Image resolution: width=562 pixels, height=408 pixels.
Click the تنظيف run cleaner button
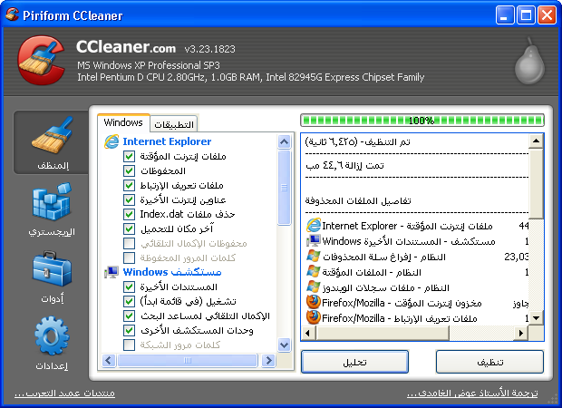coord(489,362)
